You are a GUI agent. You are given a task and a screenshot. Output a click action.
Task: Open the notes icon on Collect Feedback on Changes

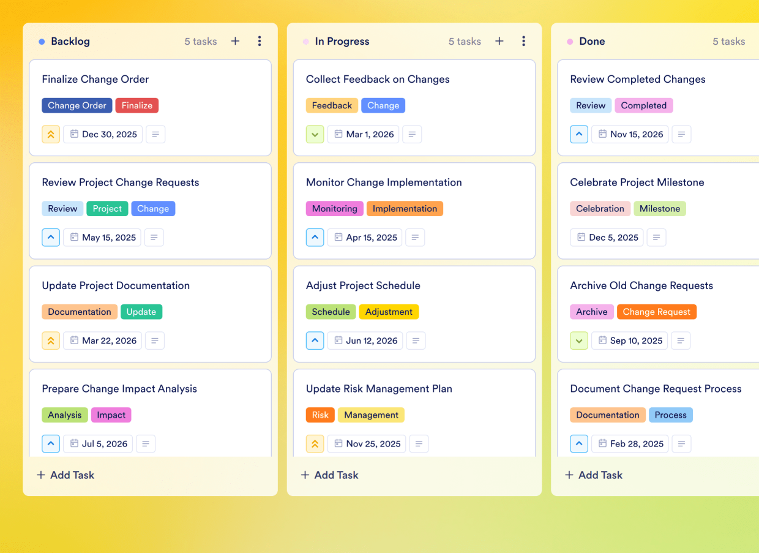(411, 134)
